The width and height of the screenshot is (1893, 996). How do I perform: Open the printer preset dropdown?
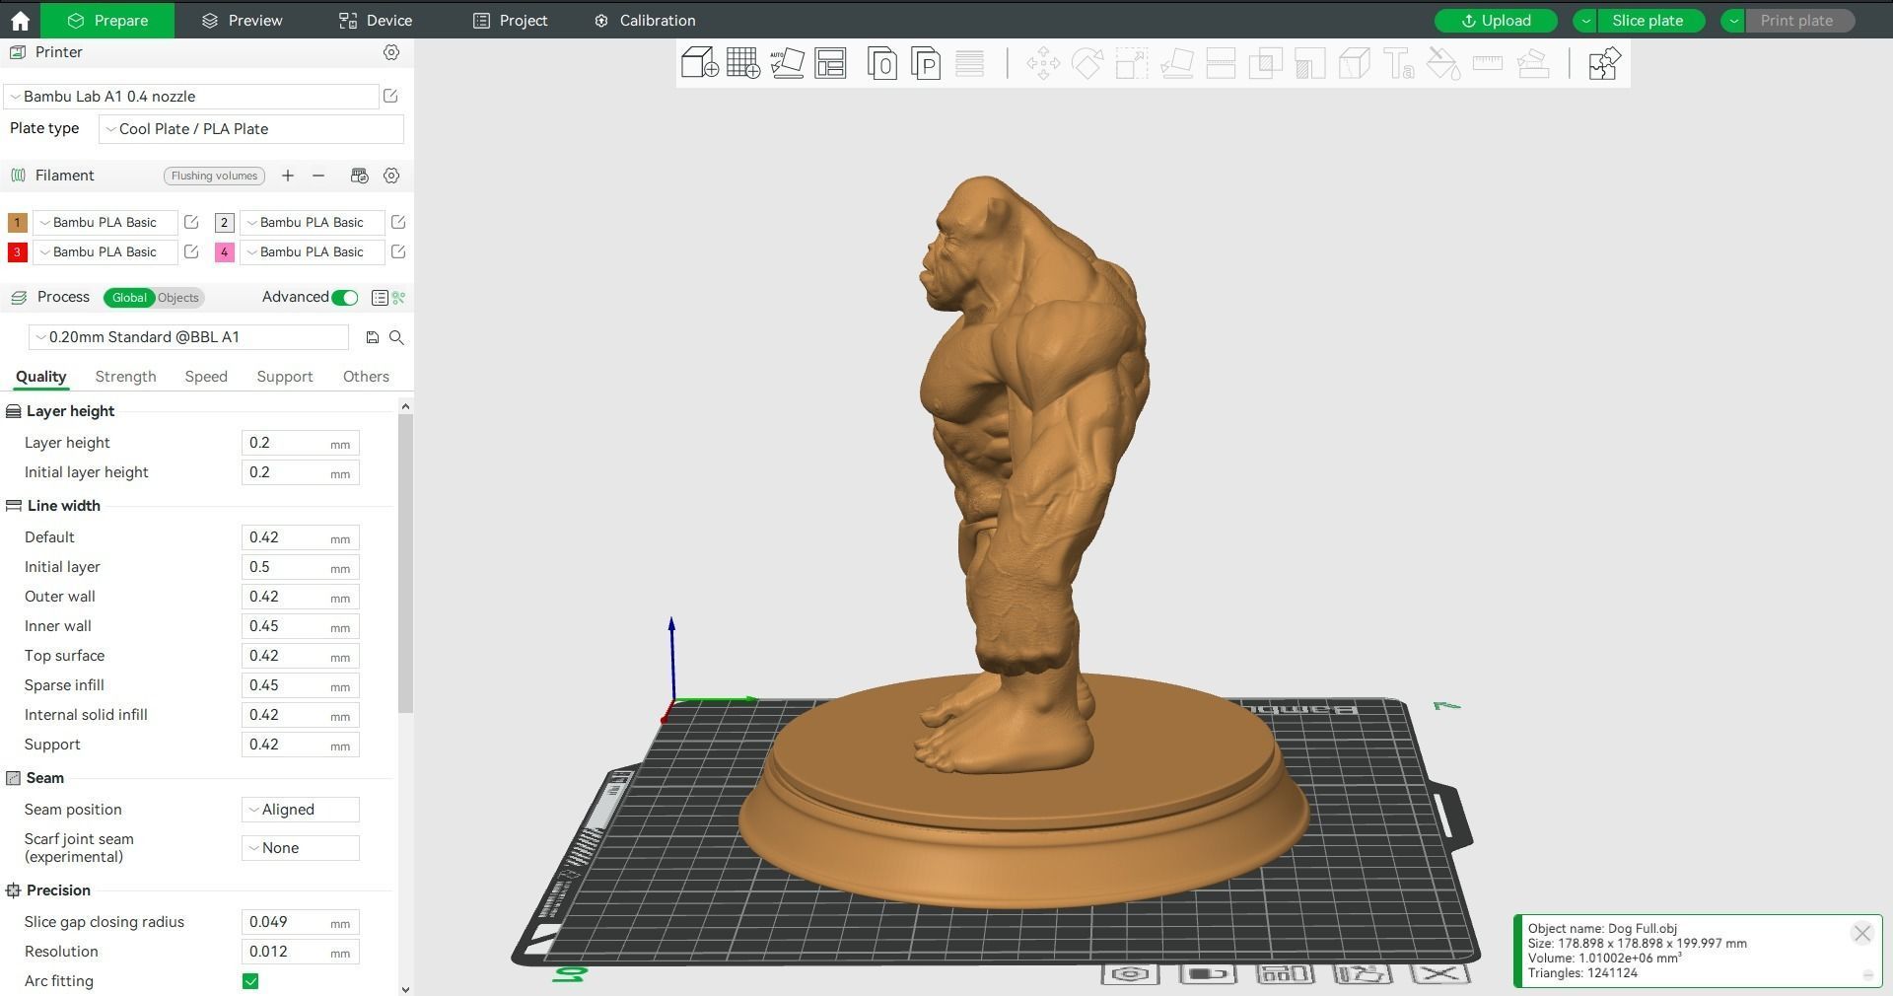point(191,97)
